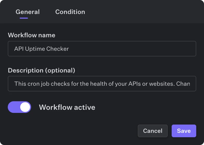
Task: Click the Description (optional) label
Action: pyautogui.click(x=41, y=70)
